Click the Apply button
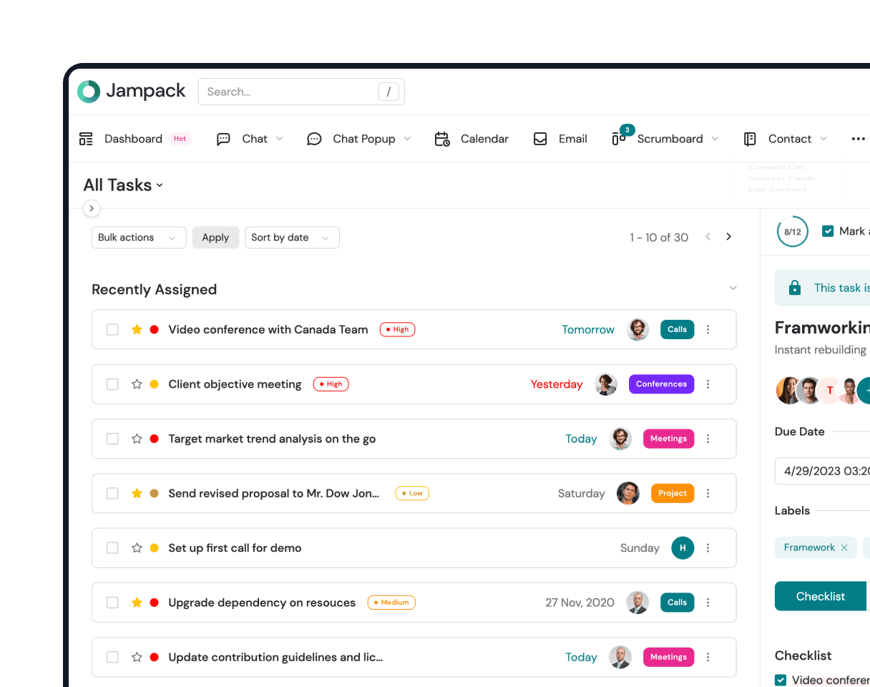 pos(215,238)
